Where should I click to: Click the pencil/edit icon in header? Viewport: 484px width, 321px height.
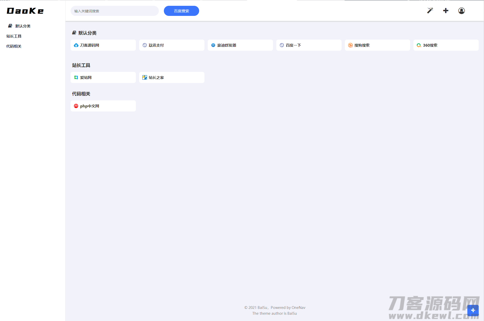coord(430,10)
